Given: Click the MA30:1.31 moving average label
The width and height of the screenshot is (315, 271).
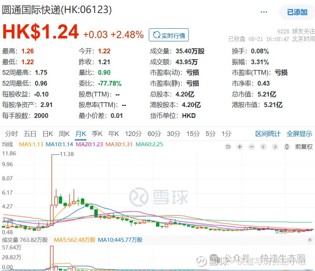Looking at the screenshot, I should pos(119,144).
